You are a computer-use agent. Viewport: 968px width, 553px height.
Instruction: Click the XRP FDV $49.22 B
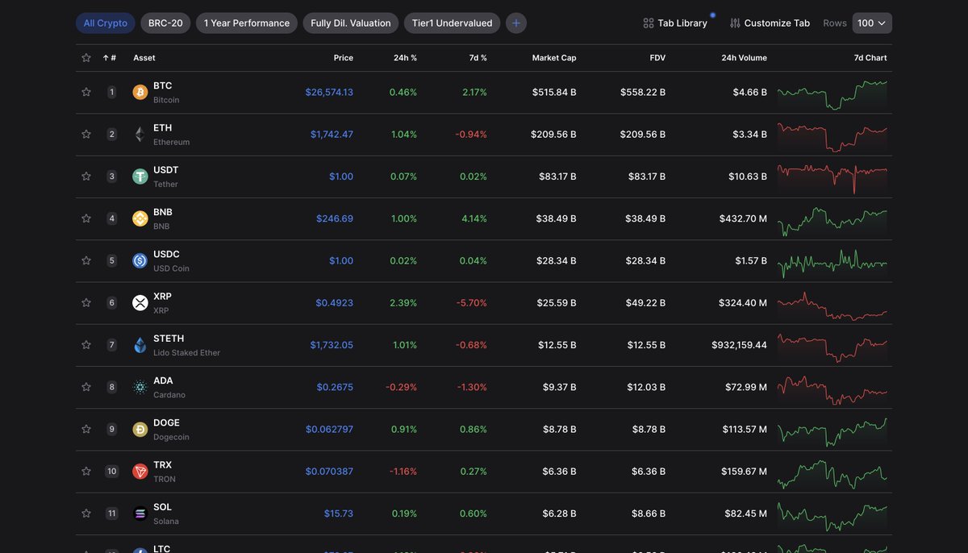coord(645,303)
